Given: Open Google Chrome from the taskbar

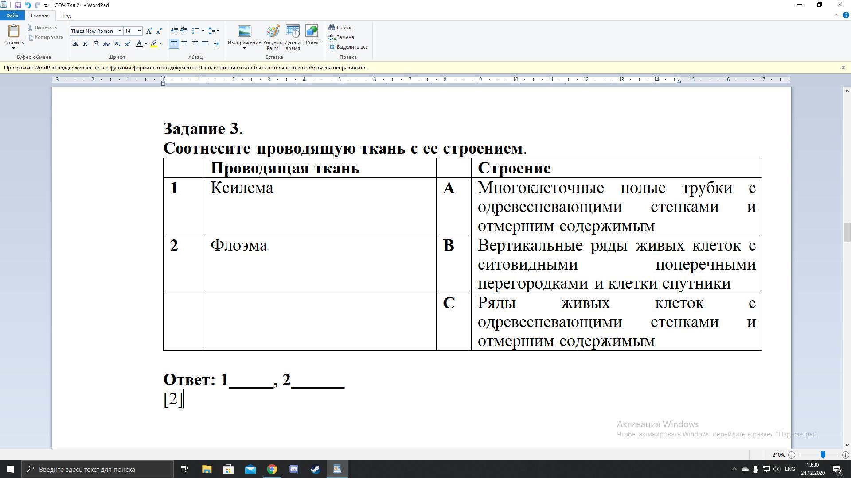Looking at the screenshot, I should 272,469.
